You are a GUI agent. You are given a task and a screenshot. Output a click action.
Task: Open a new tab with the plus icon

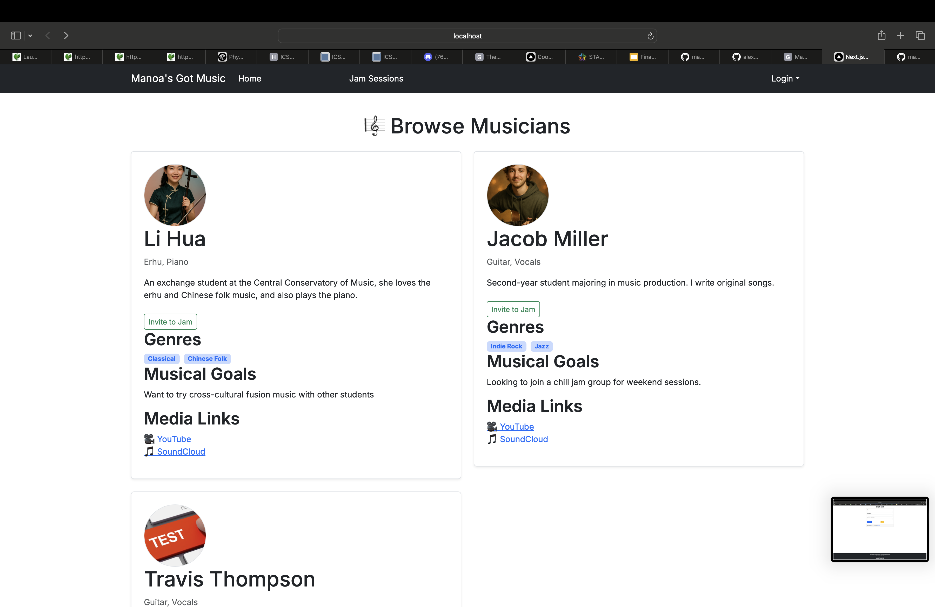coord(900,35)
